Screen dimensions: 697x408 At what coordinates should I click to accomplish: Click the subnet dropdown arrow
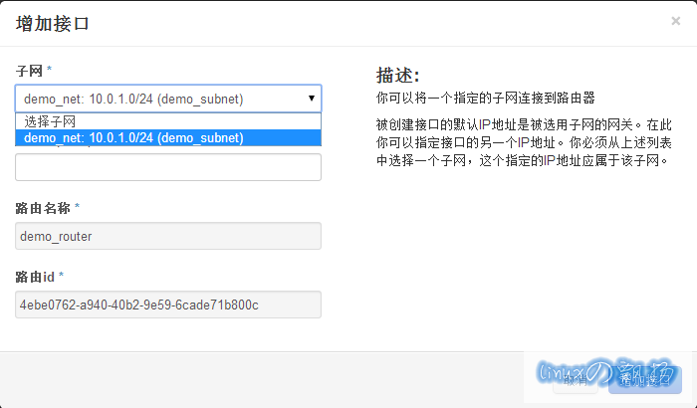[x=312, y=99]
